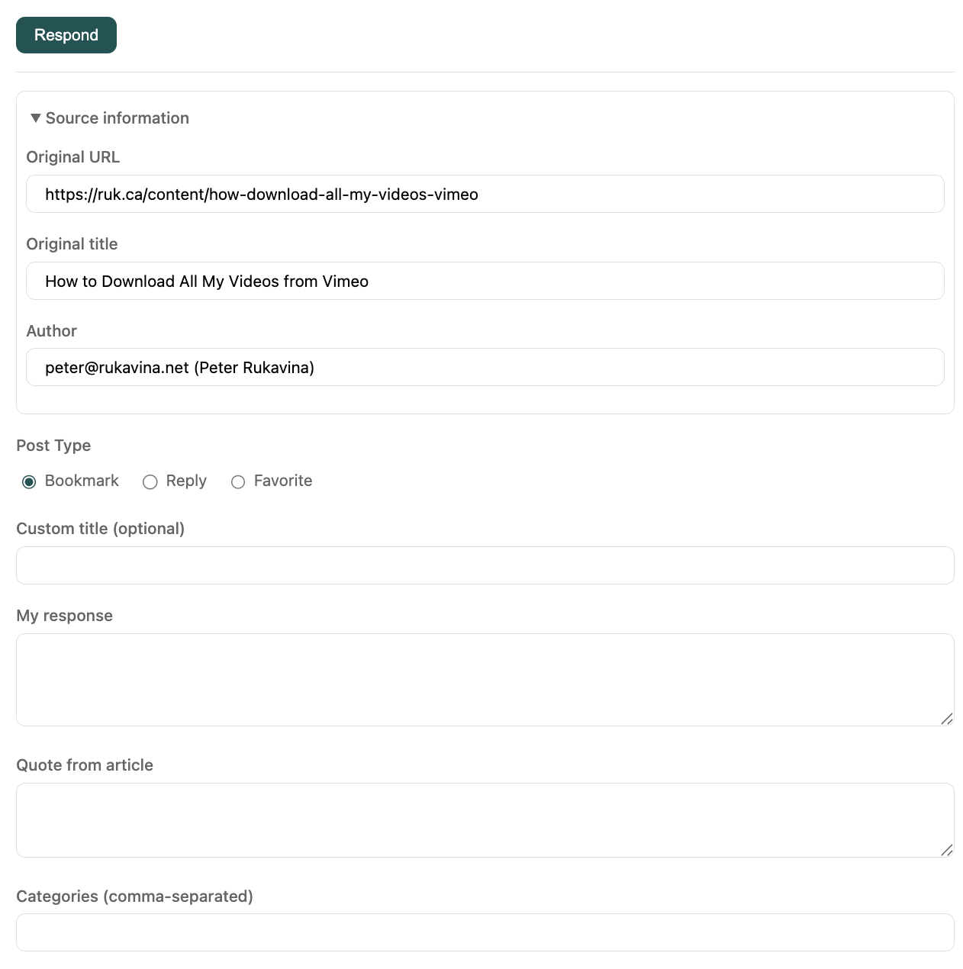Click into the Original URL field

coord(485,195)
